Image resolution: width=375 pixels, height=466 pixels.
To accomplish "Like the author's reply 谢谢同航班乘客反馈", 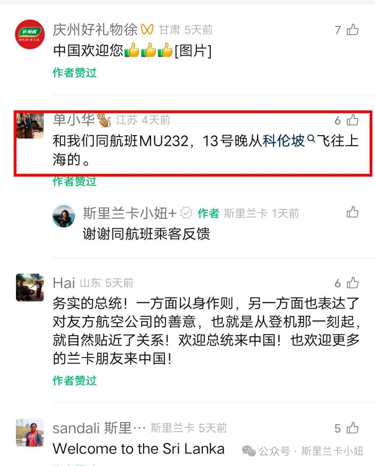I will 352,212.
